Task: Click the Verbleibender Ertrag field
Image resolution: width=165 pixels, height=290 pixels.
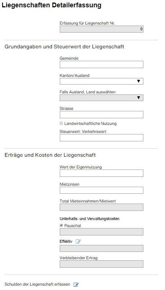Action: [x=102, y=264]
